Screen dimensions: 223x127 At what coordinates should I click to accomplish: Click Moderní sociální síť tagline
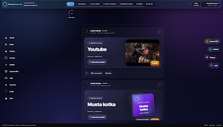click(x=31, y=5)
